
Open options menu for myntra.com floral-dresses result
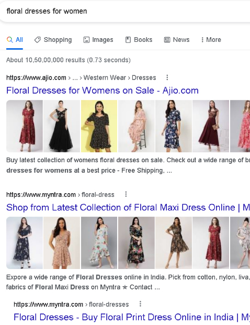[140, 304]
